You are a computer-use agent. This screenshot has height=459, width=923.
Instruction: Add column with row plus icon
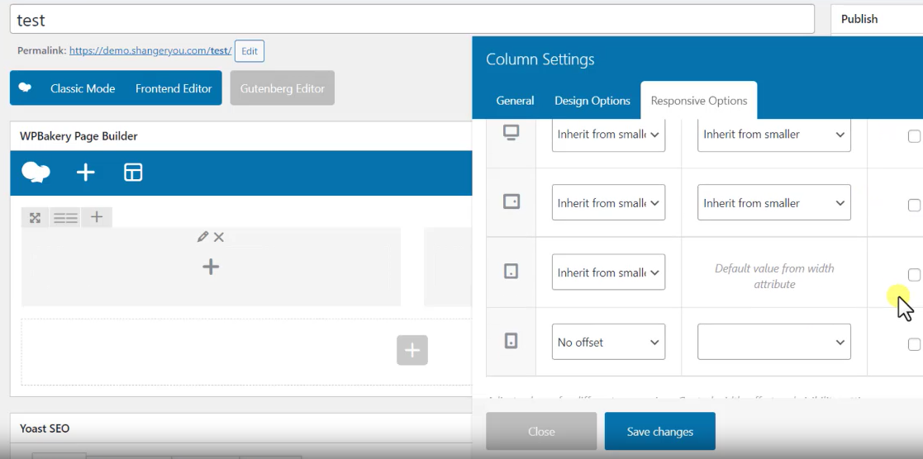[97, 217]
